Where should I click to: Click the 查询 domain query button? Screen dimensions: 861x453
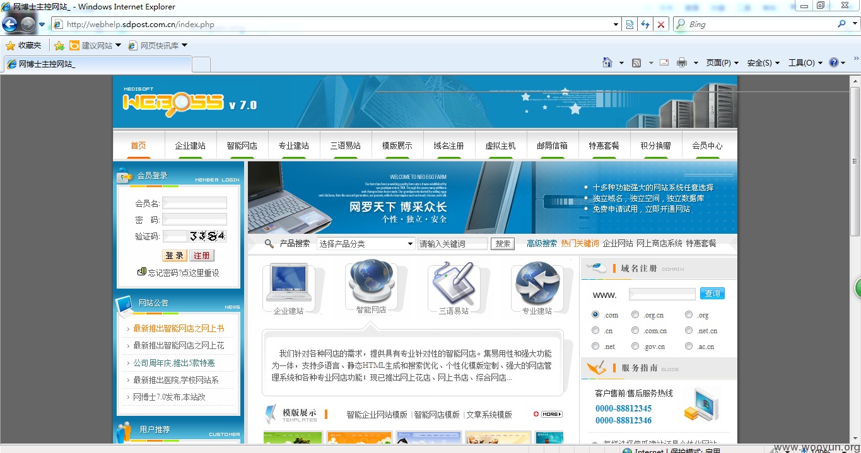tap(712, 294)
